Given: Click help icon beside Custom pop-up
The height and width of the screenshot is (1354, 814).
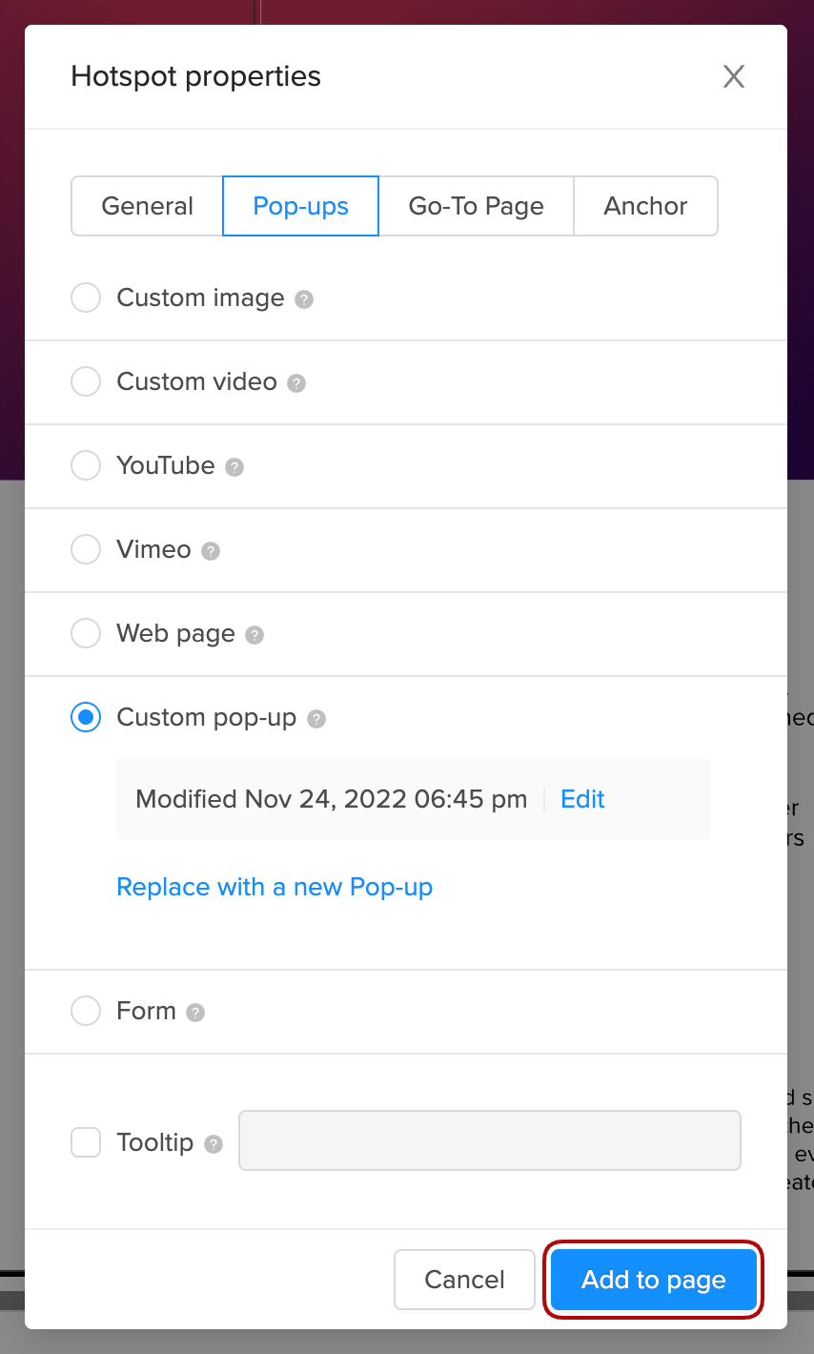Looking at the screenshot, I should (x=316, y=719).
